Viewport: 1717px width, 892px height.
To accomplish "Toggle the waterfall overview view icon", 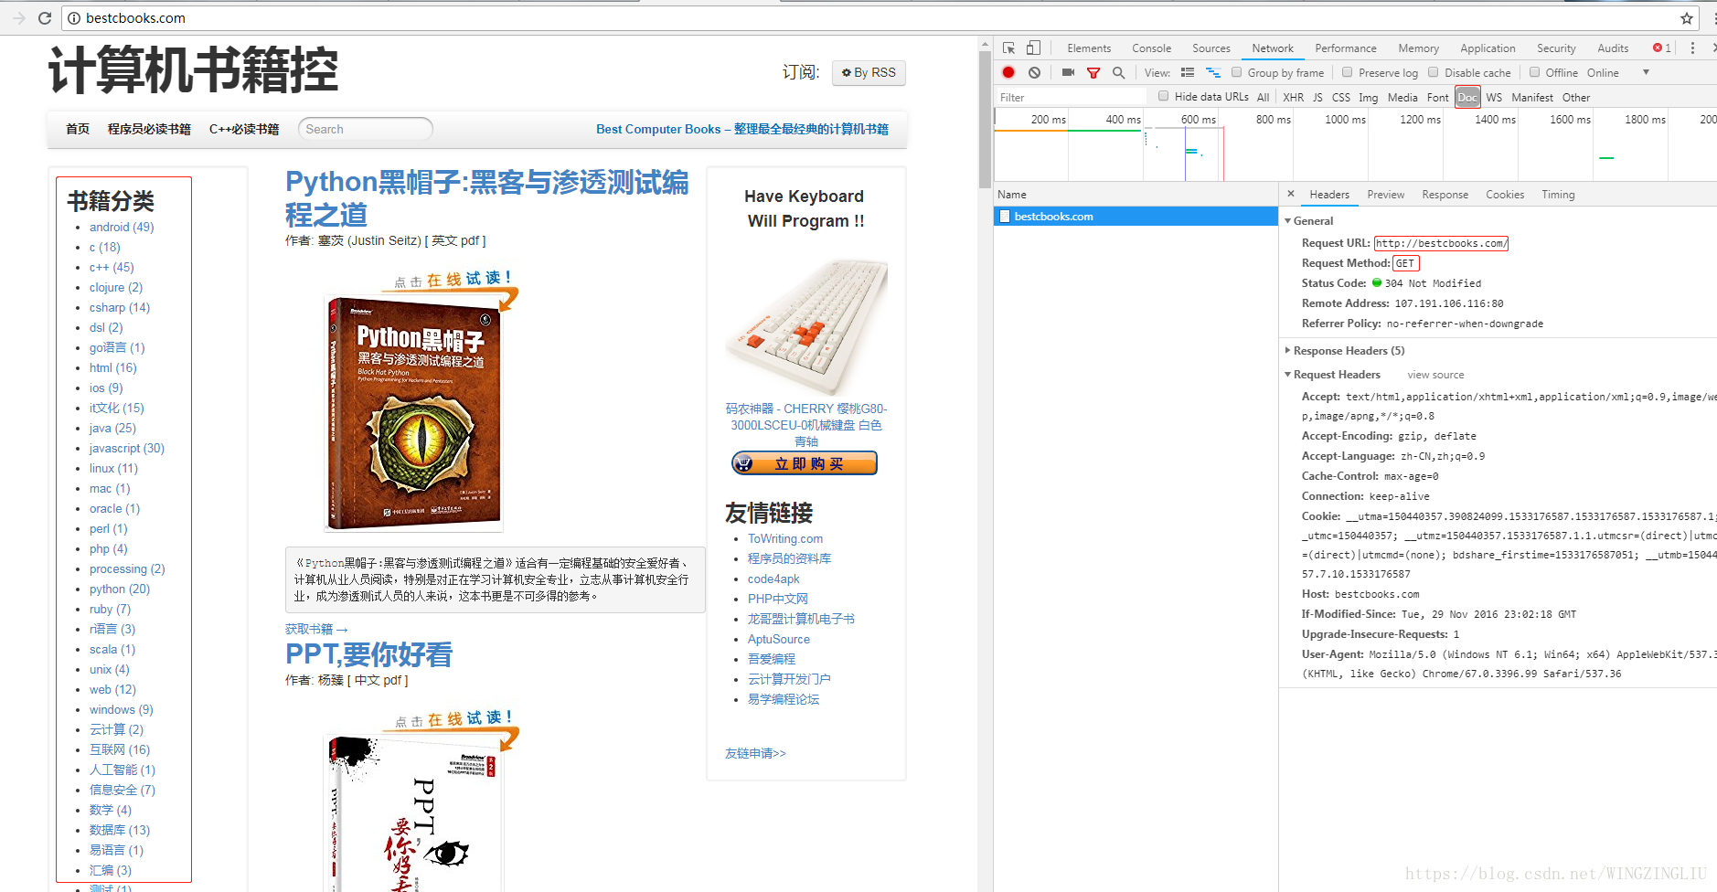I will pos(1213,72).
